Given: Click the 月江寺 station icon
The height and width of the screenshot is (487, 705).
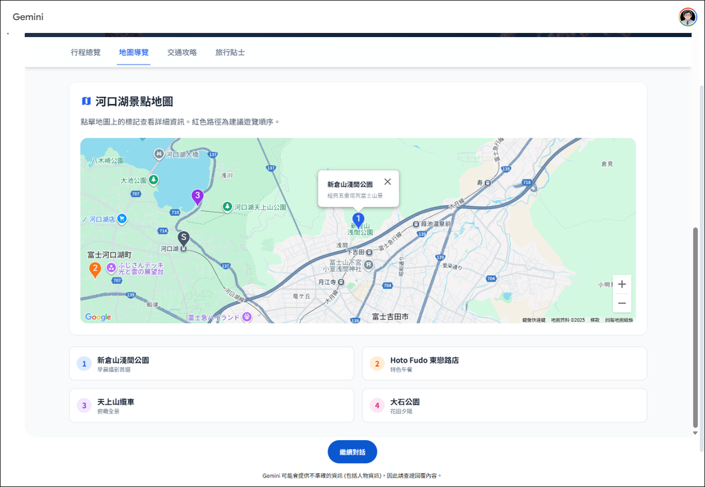Looking at the screenshot, I should (341, 282).
